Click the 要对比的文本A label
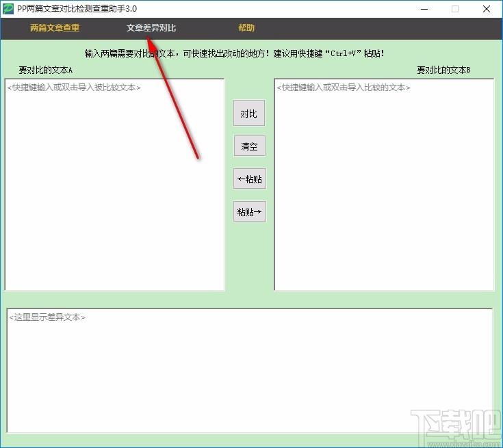The height and width of the screenshot is (448, 503). pyautogui.click(x=45, y=70)
